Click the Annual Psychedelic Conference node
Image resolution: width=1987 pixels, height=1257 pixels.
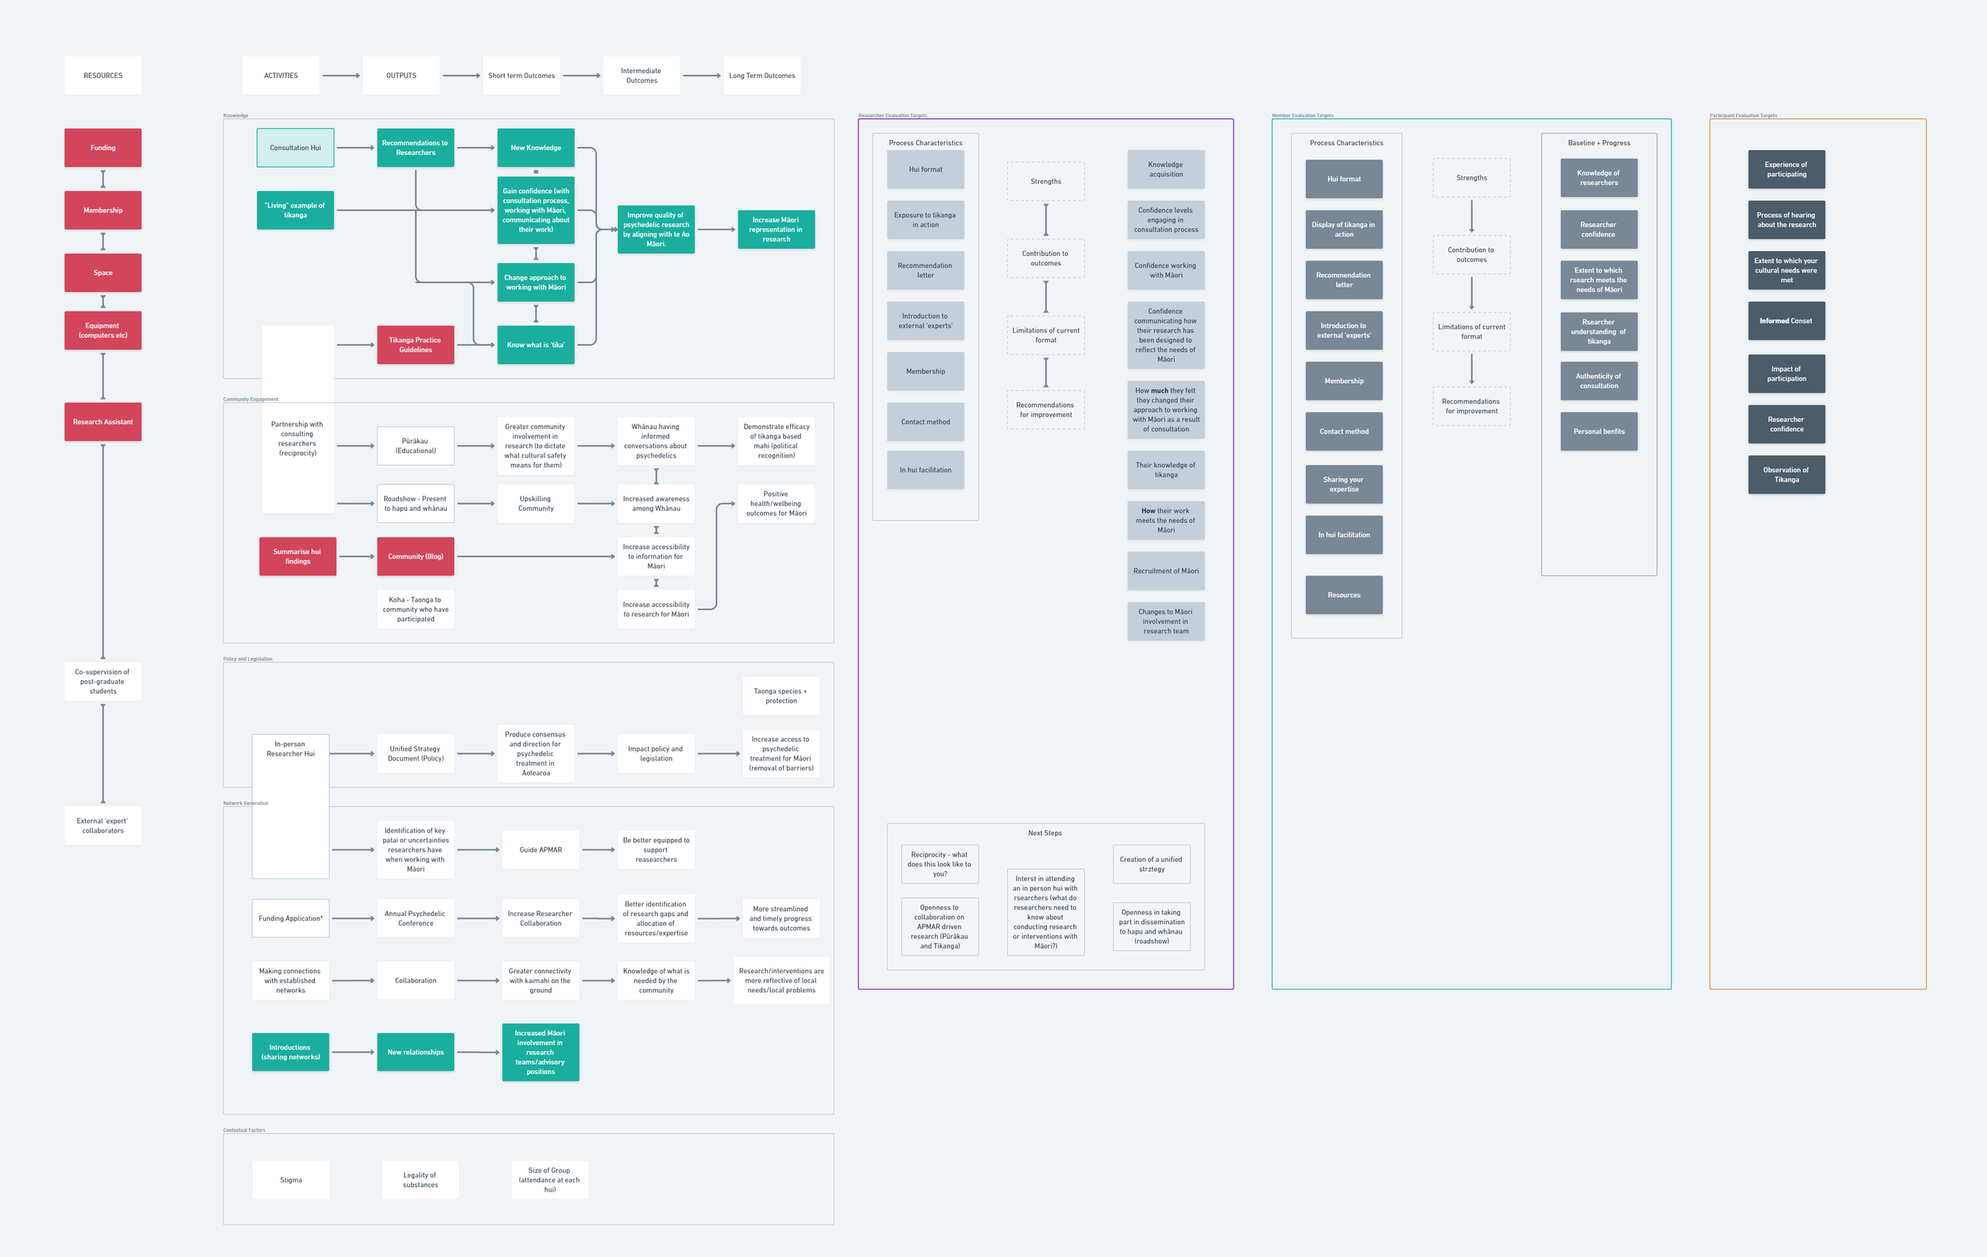[x=416, y=918]
